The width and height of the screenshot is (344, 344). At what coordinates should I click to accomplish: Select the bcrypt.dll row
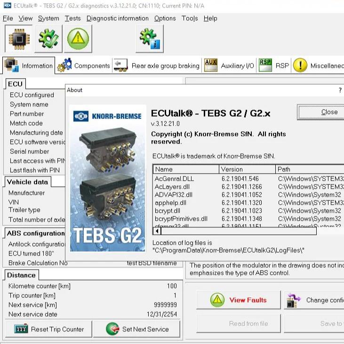coord(248,211)
